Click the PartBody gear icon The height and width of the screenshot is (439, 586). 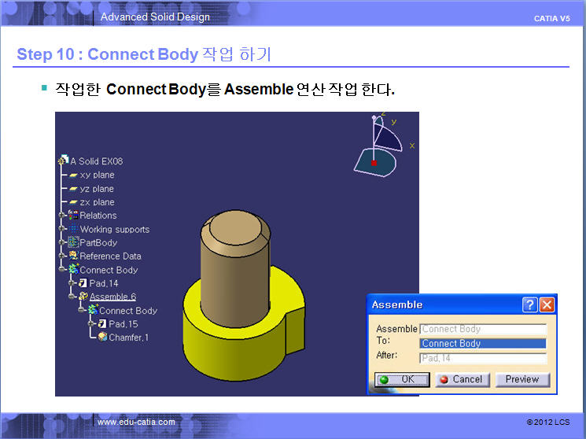pos(74,242)
